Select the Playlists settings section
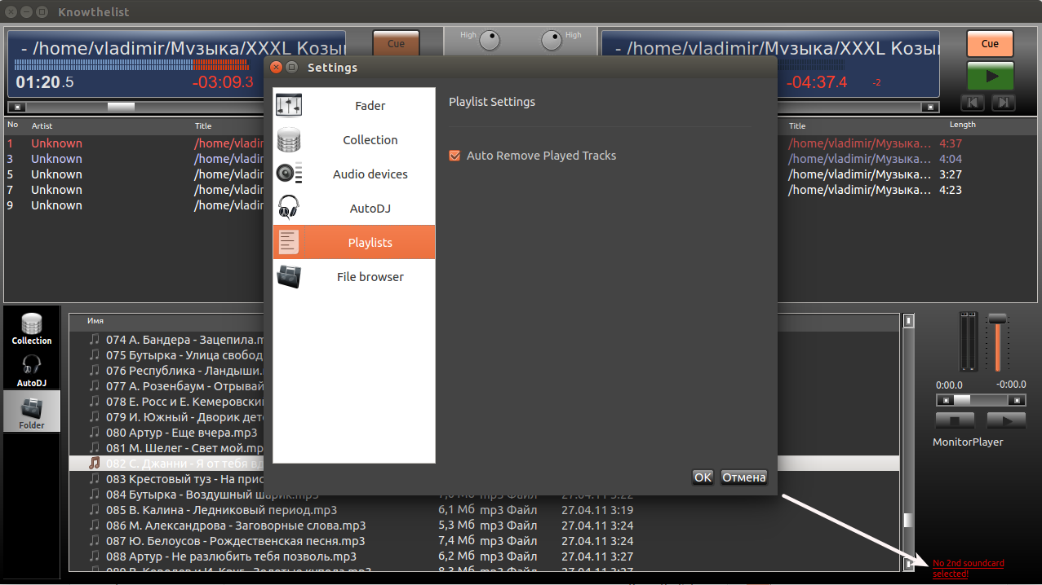Screen dimensions: 1042x585 354,243
